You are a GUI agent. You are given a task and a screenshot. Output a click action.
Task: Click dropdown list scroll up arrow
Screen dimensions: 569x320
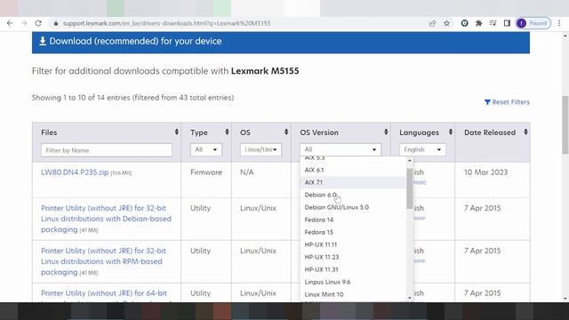pos(410,160)
